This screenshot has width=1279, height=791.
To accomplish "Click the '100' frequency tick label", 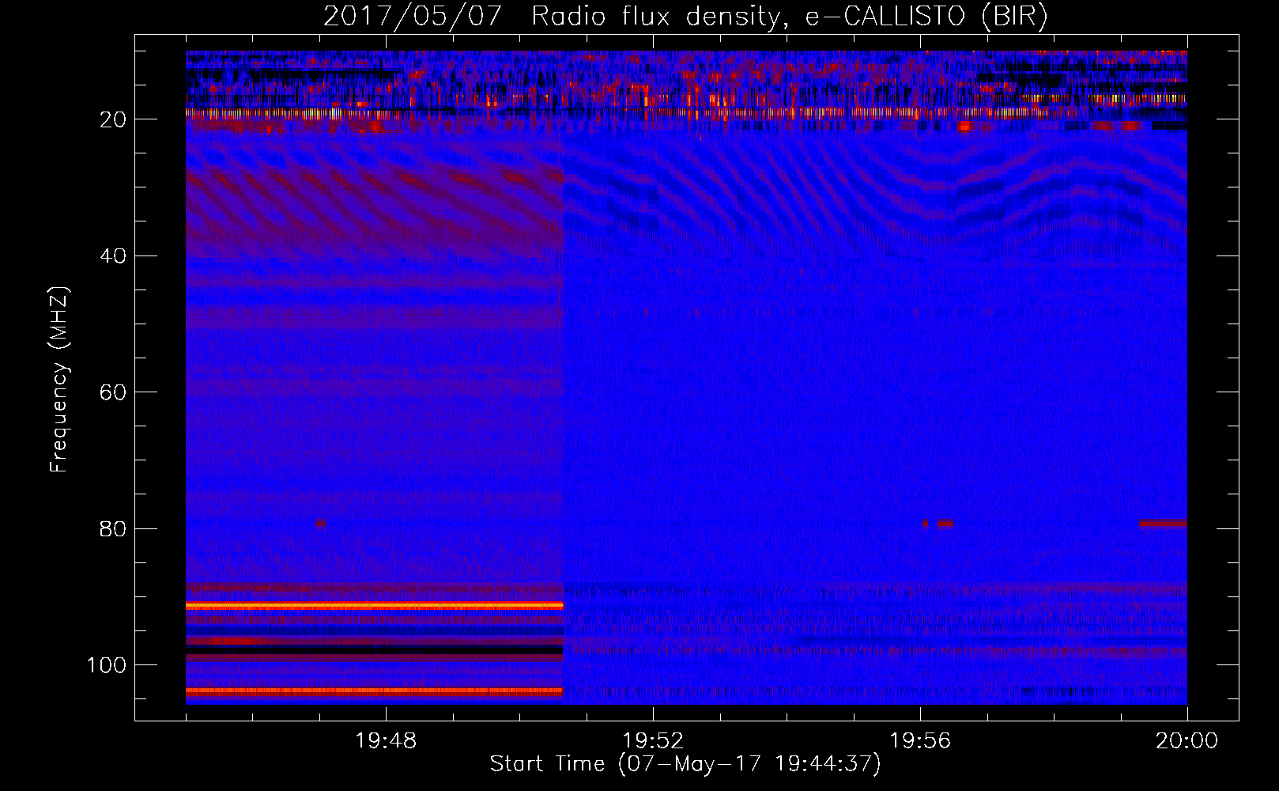I will coord(107,665).
